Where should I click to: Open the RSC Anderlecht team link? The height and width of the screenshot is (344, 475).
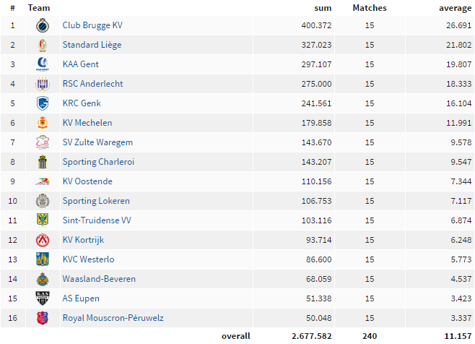click(92, 84)
